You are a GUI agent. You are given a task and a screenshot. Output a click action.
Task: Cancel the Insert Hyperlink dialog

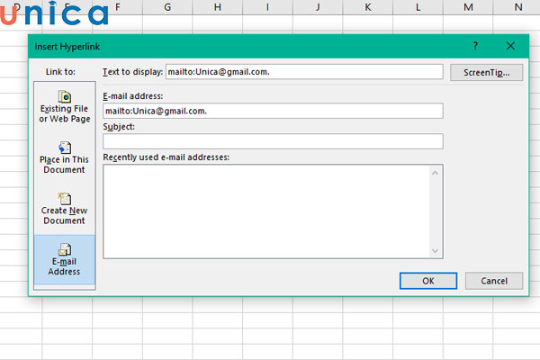tap(494, 281)
